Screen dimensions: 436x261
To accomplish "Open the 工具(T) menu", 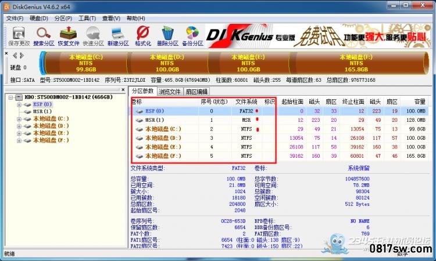I will point(87,19).
